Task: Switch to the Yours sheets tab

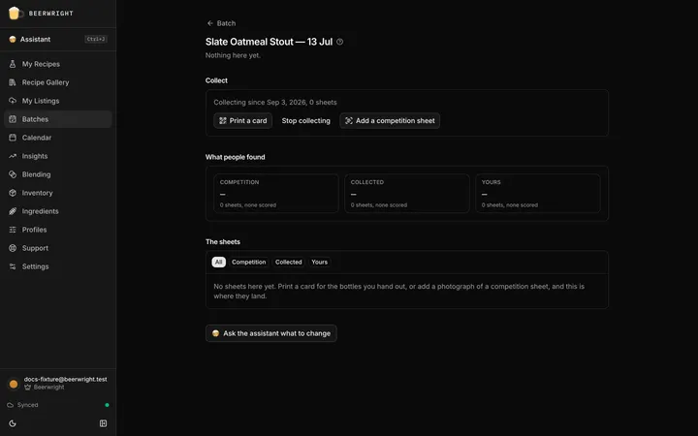Action: [319, 262]
